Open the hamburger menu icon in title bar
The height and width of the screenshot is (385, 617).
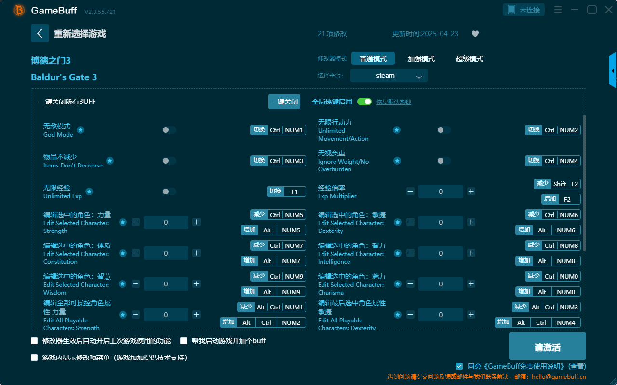tap(558, 10)
